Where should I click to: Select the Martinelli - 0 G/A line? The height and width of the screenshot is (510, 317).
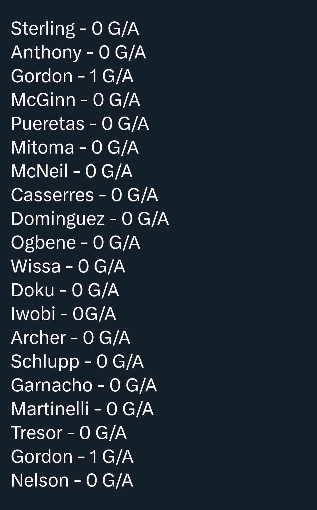(82, 409)
